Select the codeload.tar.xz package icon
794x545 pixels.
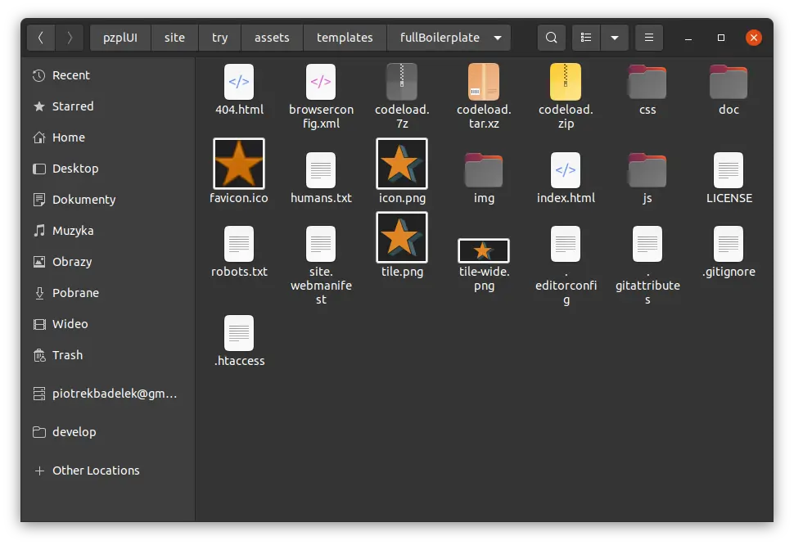click(x=484, y=82)
